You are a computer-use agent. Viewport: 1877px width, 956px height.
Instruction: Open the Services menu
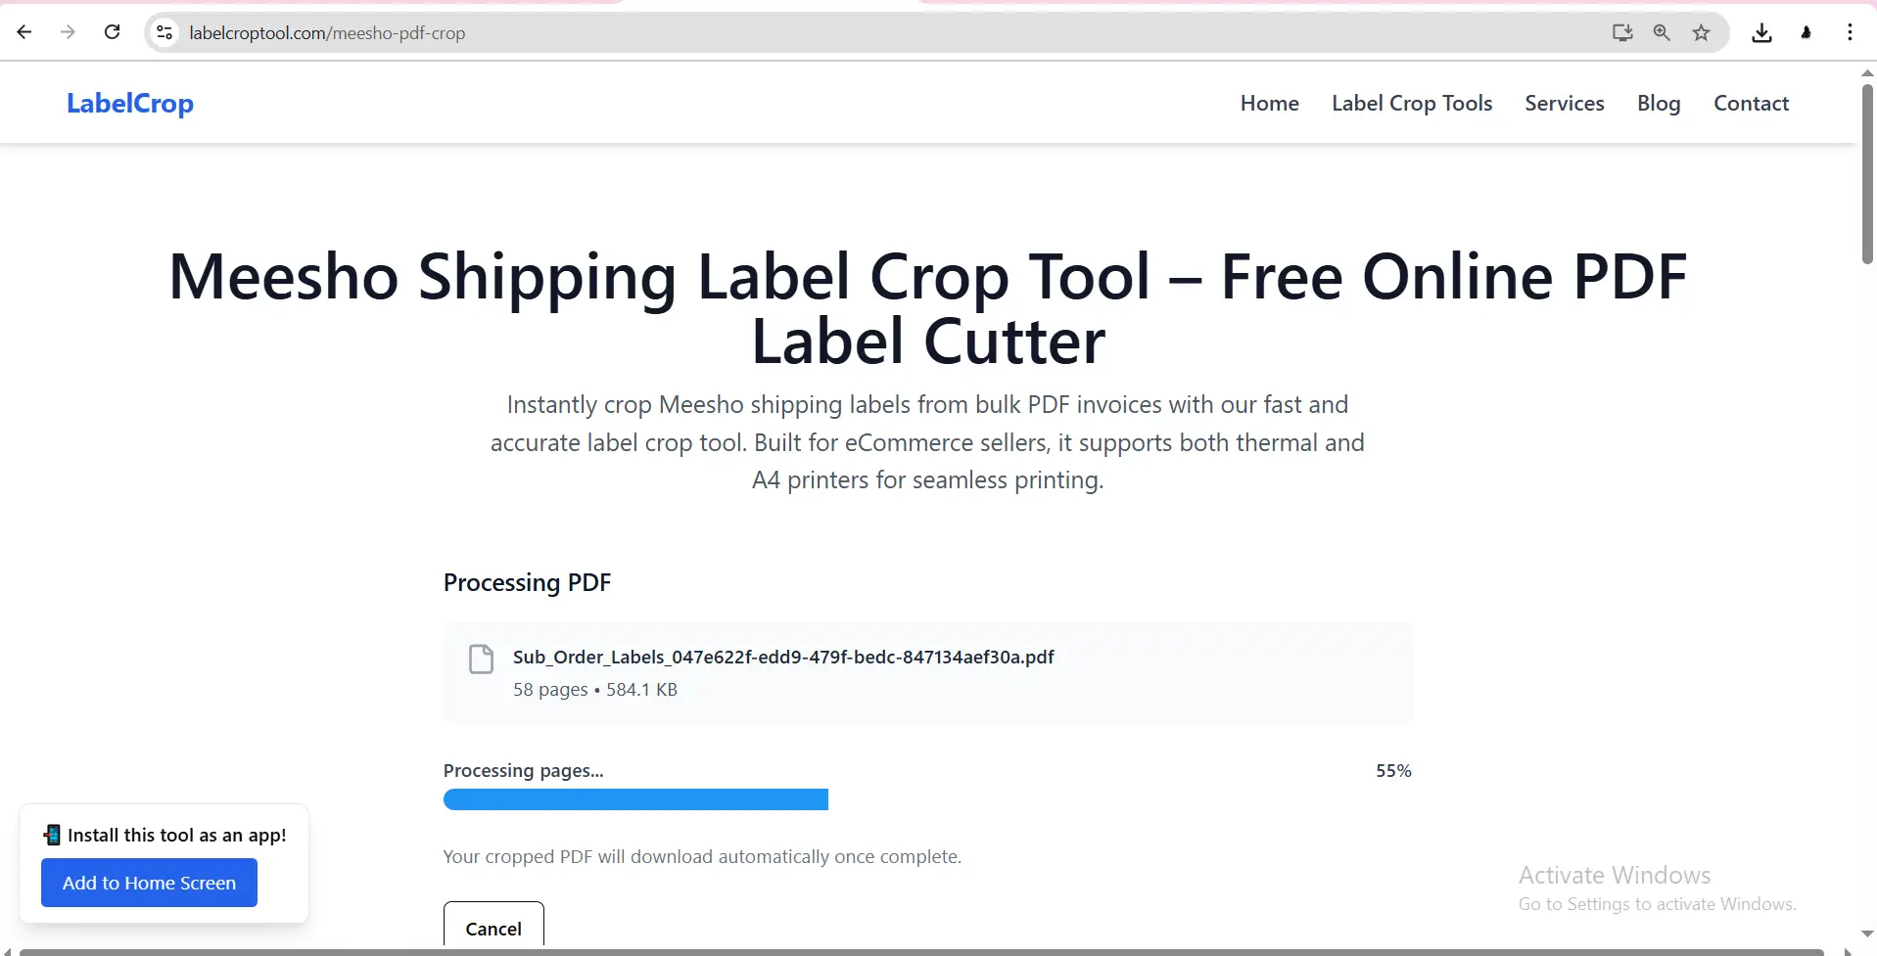[1564, 103]
